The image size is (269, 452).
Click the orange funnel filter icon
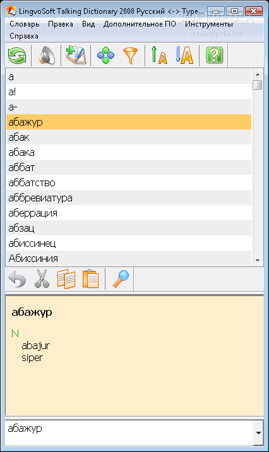pos(131,56)
